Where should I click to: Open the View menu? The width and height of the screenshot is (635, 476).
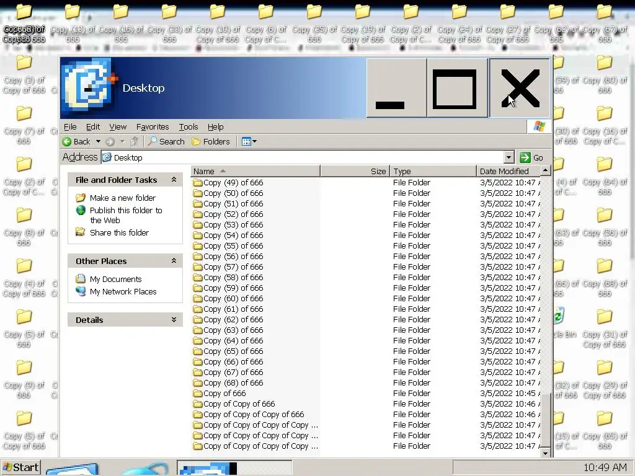pos(118,127)
